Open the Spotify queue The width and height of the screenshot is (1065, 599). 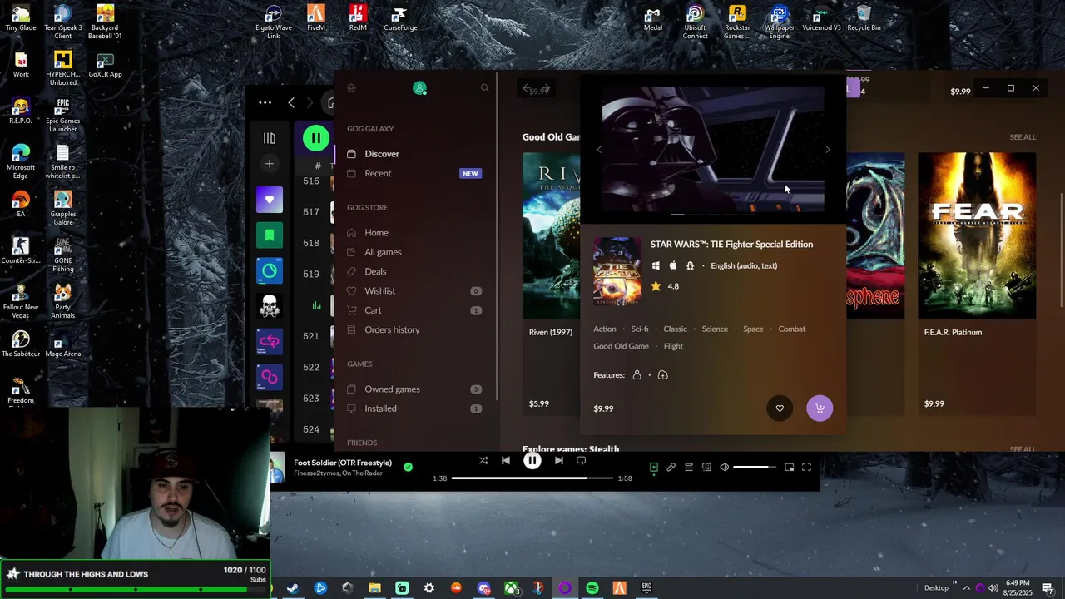(689, 468)
